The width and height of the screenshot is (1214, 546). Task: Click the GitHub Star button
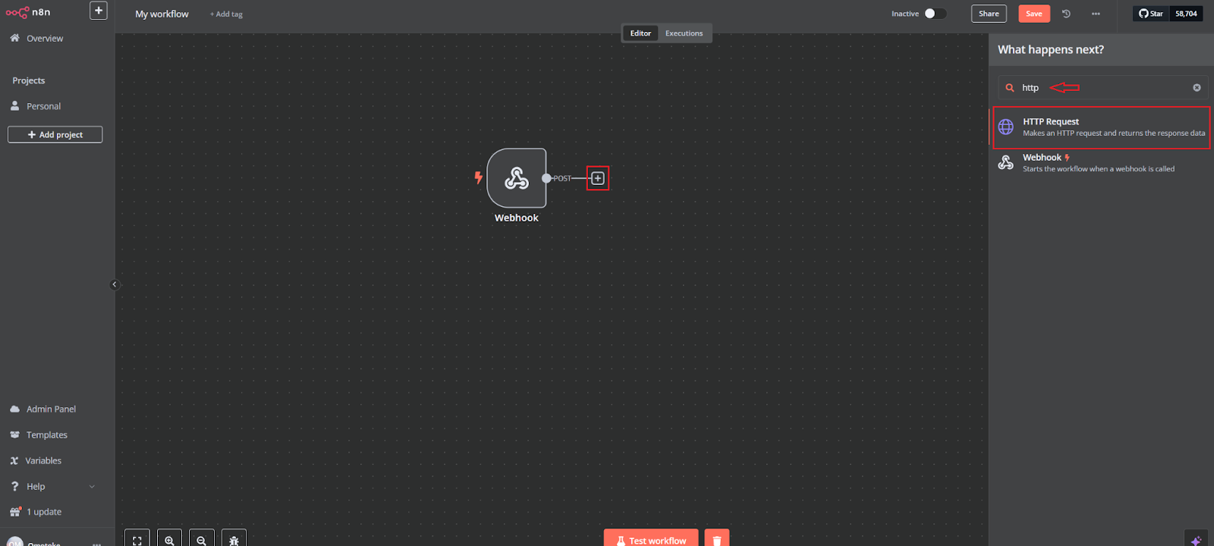[1151, 14]
